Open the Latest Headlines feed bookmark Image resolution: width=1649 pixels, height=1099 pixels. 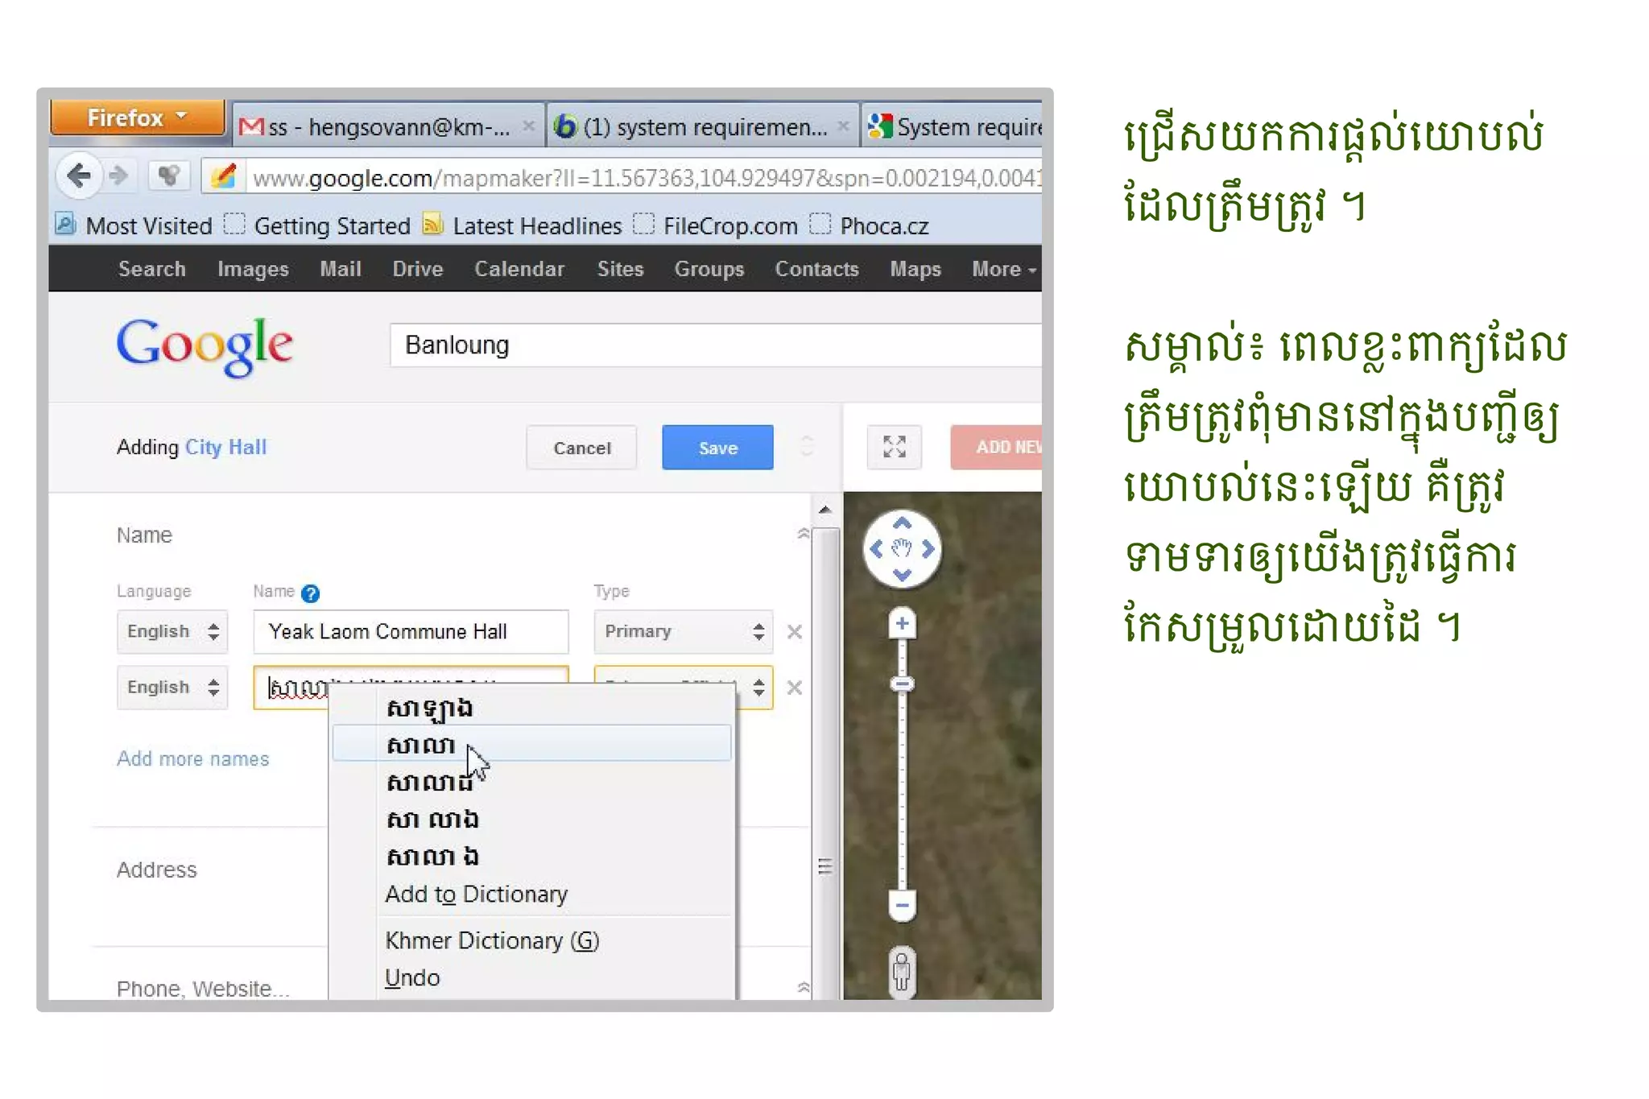tap(523, 225)
